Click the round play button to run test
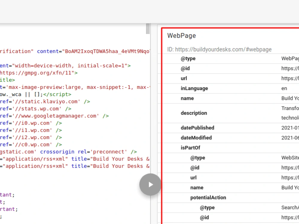299x224 pixels. [x=150, y=184]
